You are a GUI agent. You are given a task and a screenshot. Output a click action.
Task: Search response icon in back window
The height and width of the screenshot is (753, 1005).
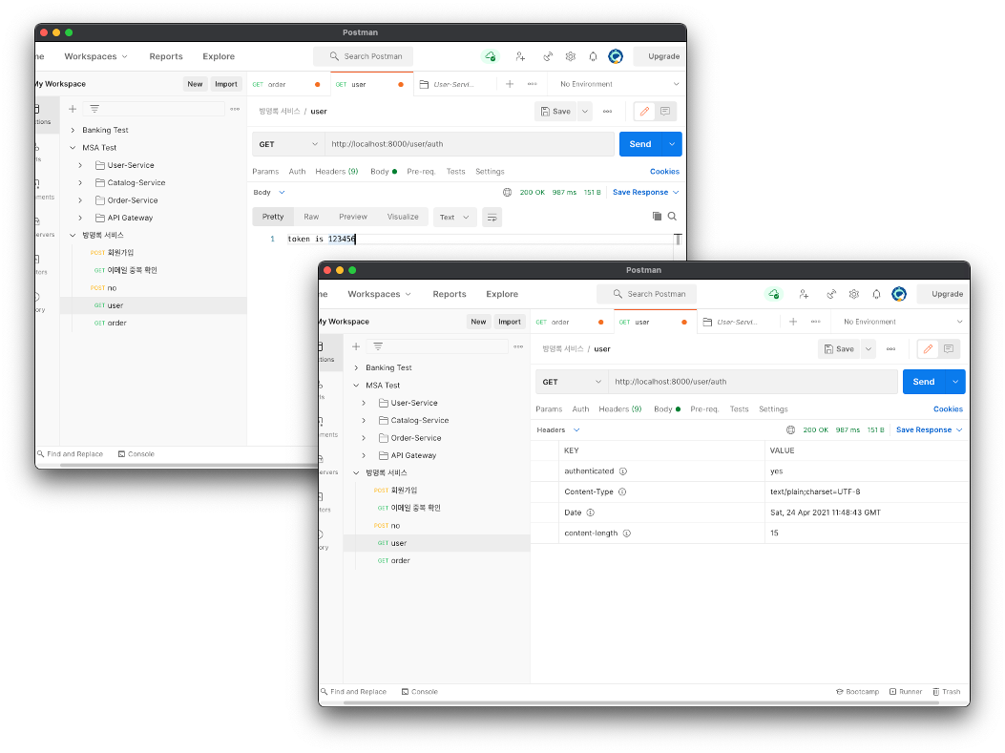[x=672, y=217]
